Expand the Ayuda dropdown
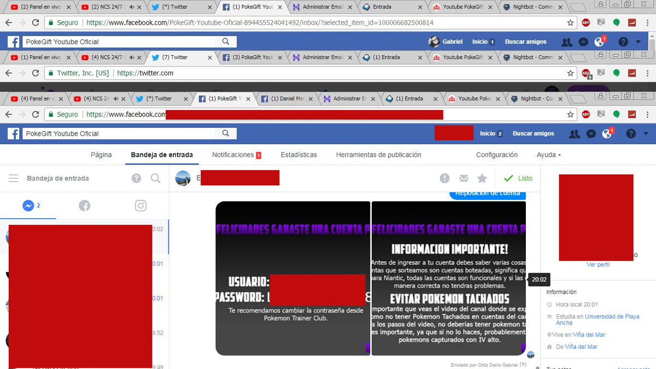The width and height of the screenshot is (656, 369). 549,155
